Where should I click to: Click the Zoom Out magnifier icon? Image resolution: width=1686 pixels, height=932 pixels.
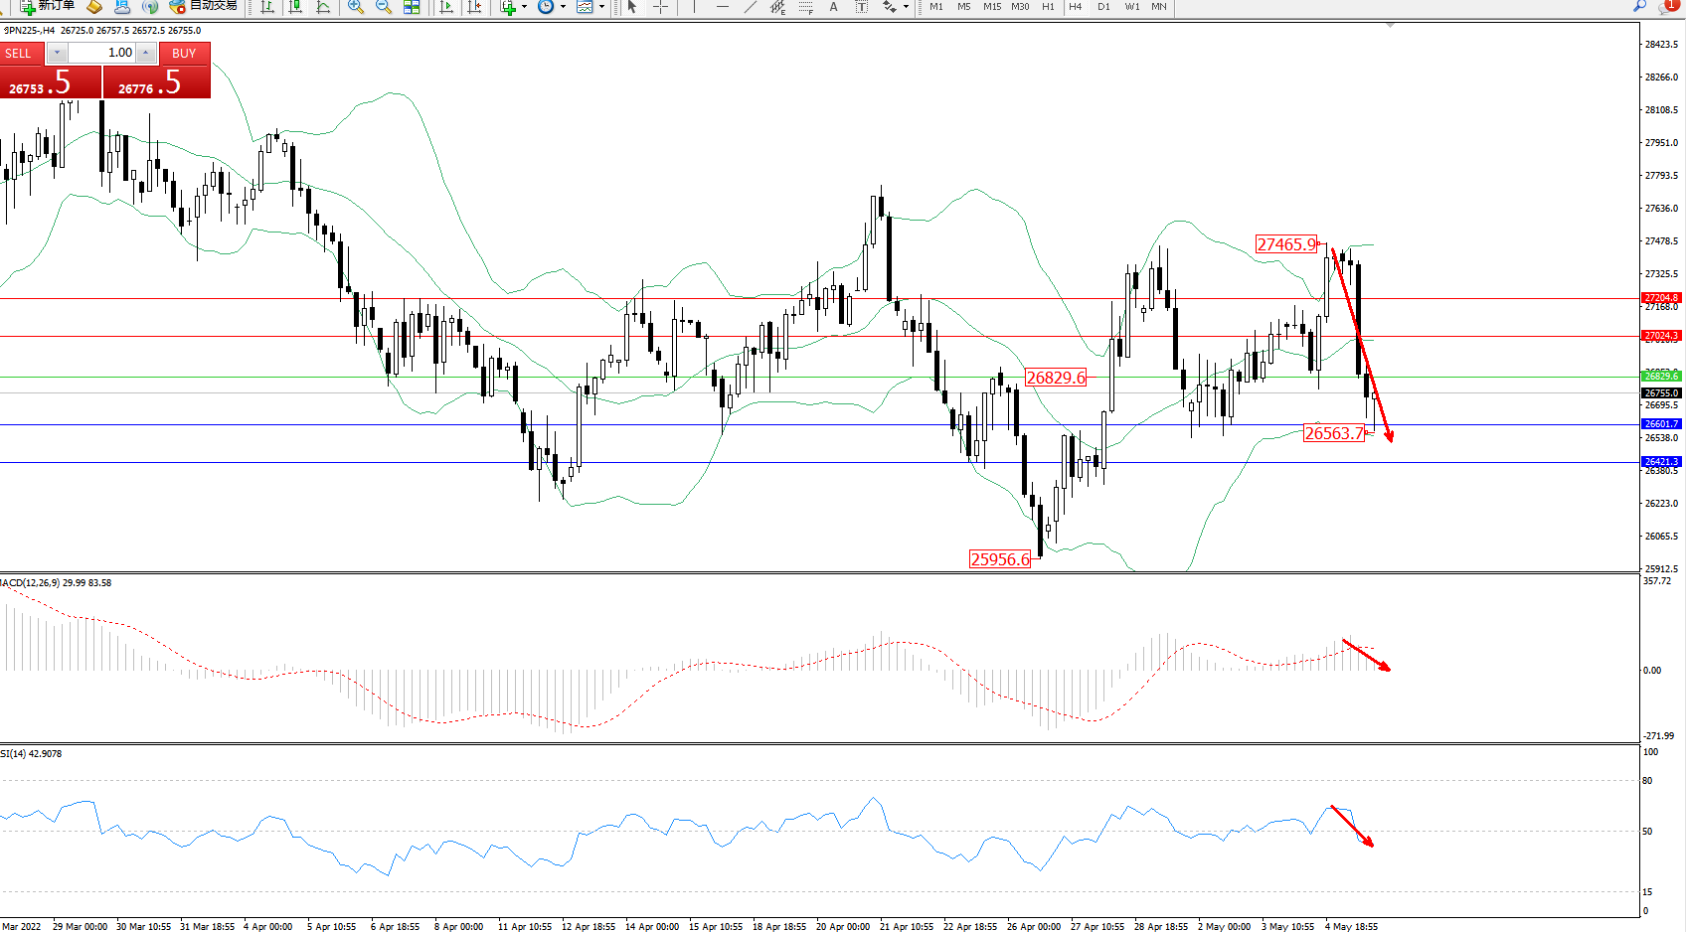(x=383, y=7)
